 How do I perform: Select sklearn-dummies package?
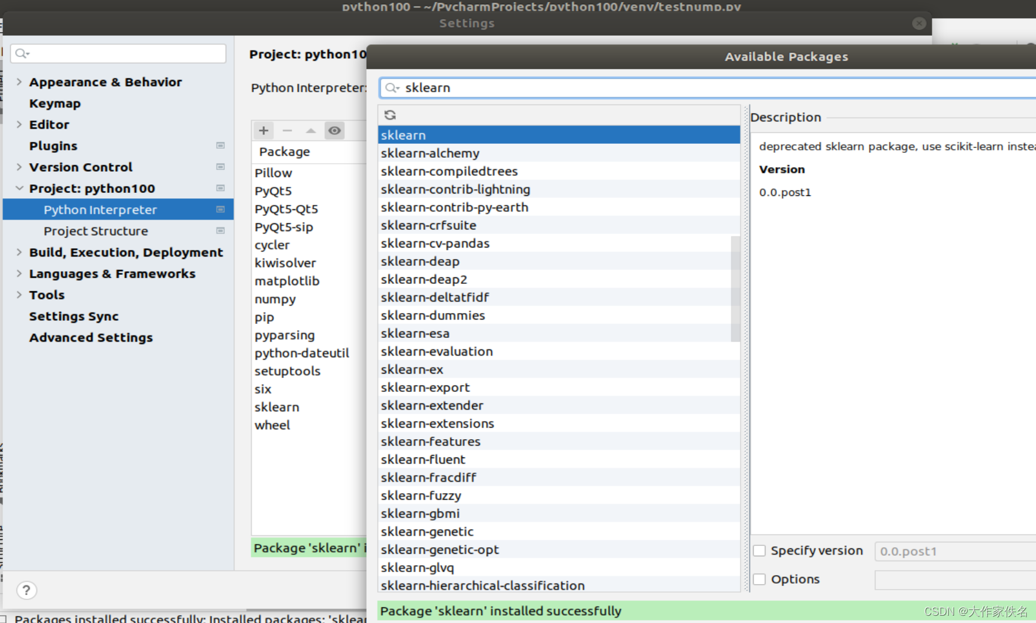554,315
